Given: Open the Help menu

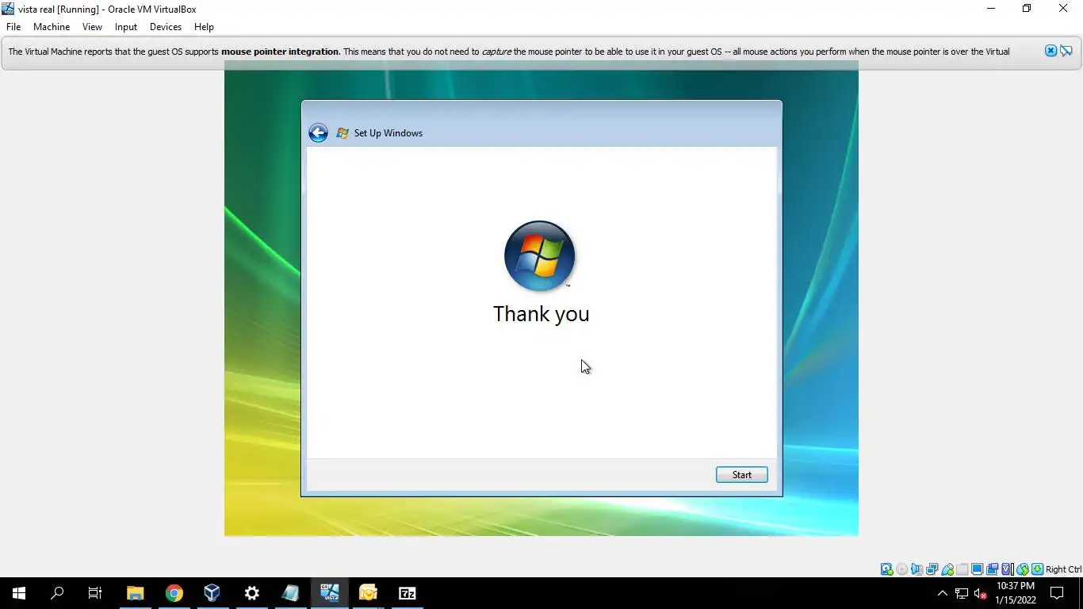Looking at the screenshot, I should click(204, 27).
